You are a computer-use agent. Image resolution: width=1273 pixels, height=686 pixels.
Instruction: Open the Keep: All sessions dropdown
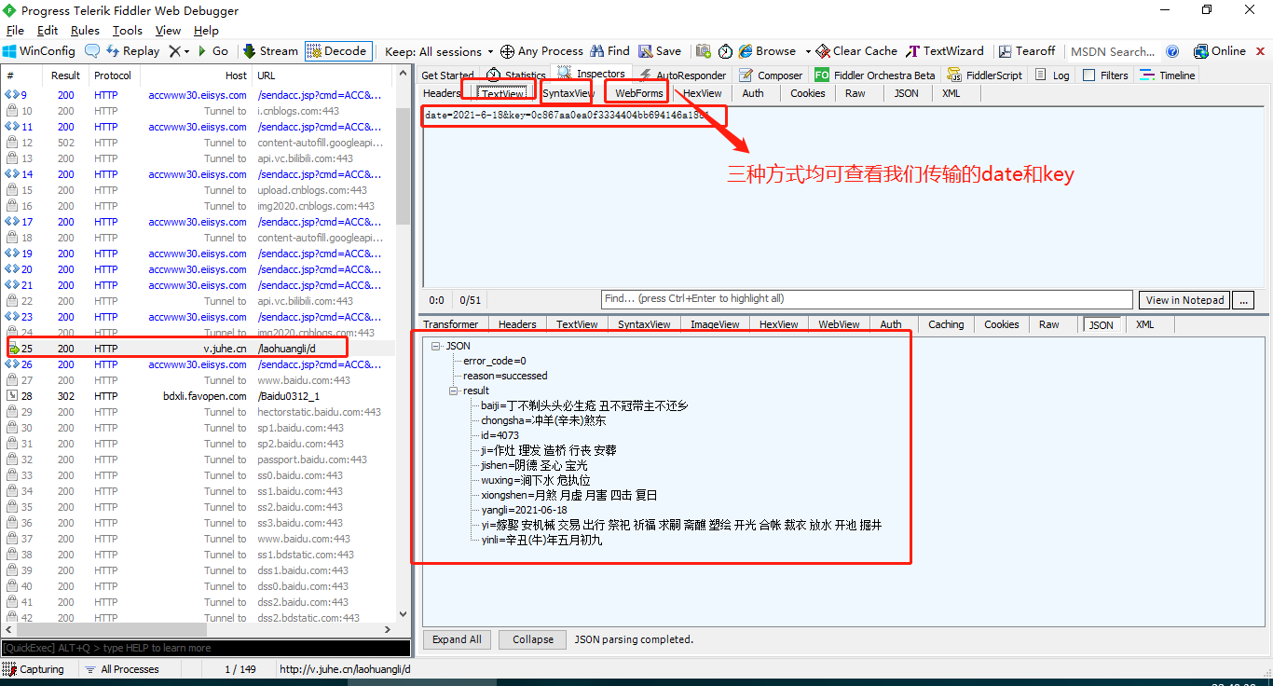(x=440, y=51)
